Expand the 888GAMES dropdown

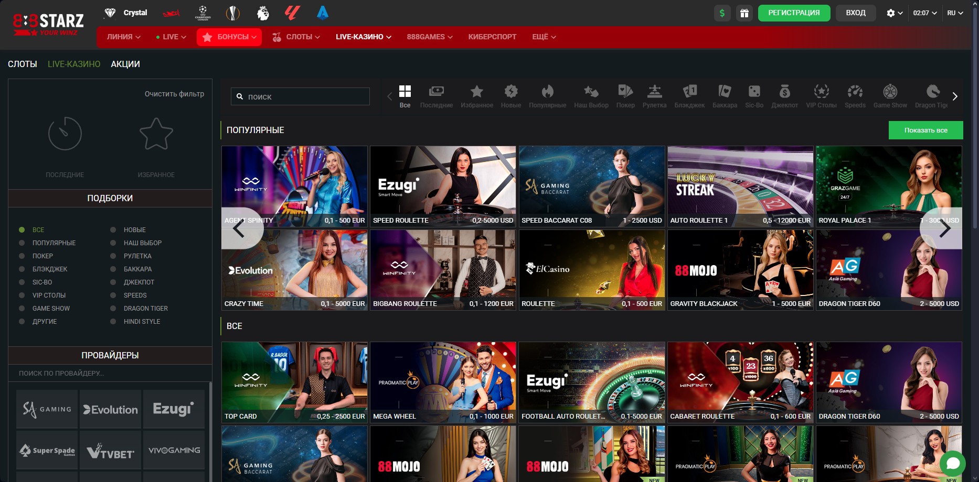(x=430, y=37)
